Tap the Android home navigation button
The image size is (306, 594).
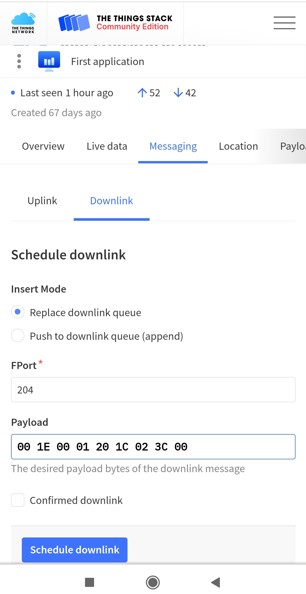pyautogui.click(x=153, y=582)
